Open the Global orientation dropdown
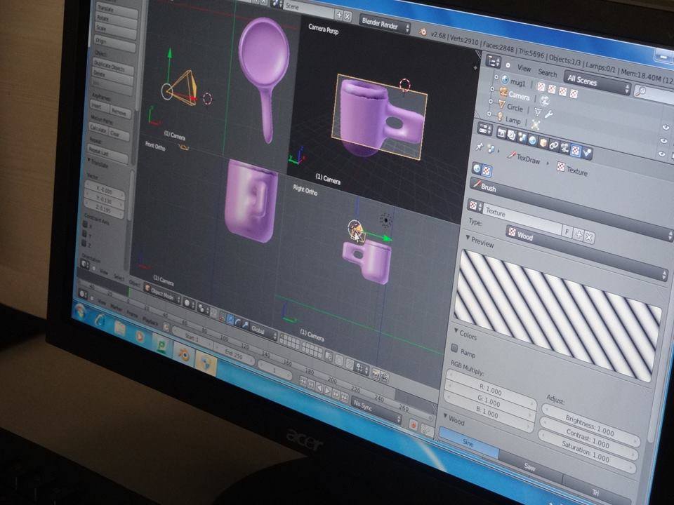 pos(263,331)
